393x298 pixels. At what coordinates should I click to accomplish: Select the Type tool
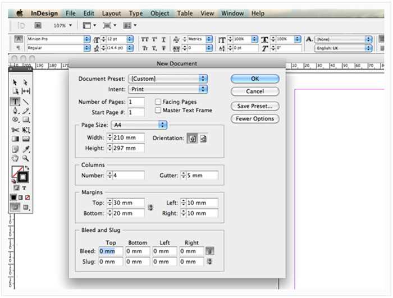(15, 102)
